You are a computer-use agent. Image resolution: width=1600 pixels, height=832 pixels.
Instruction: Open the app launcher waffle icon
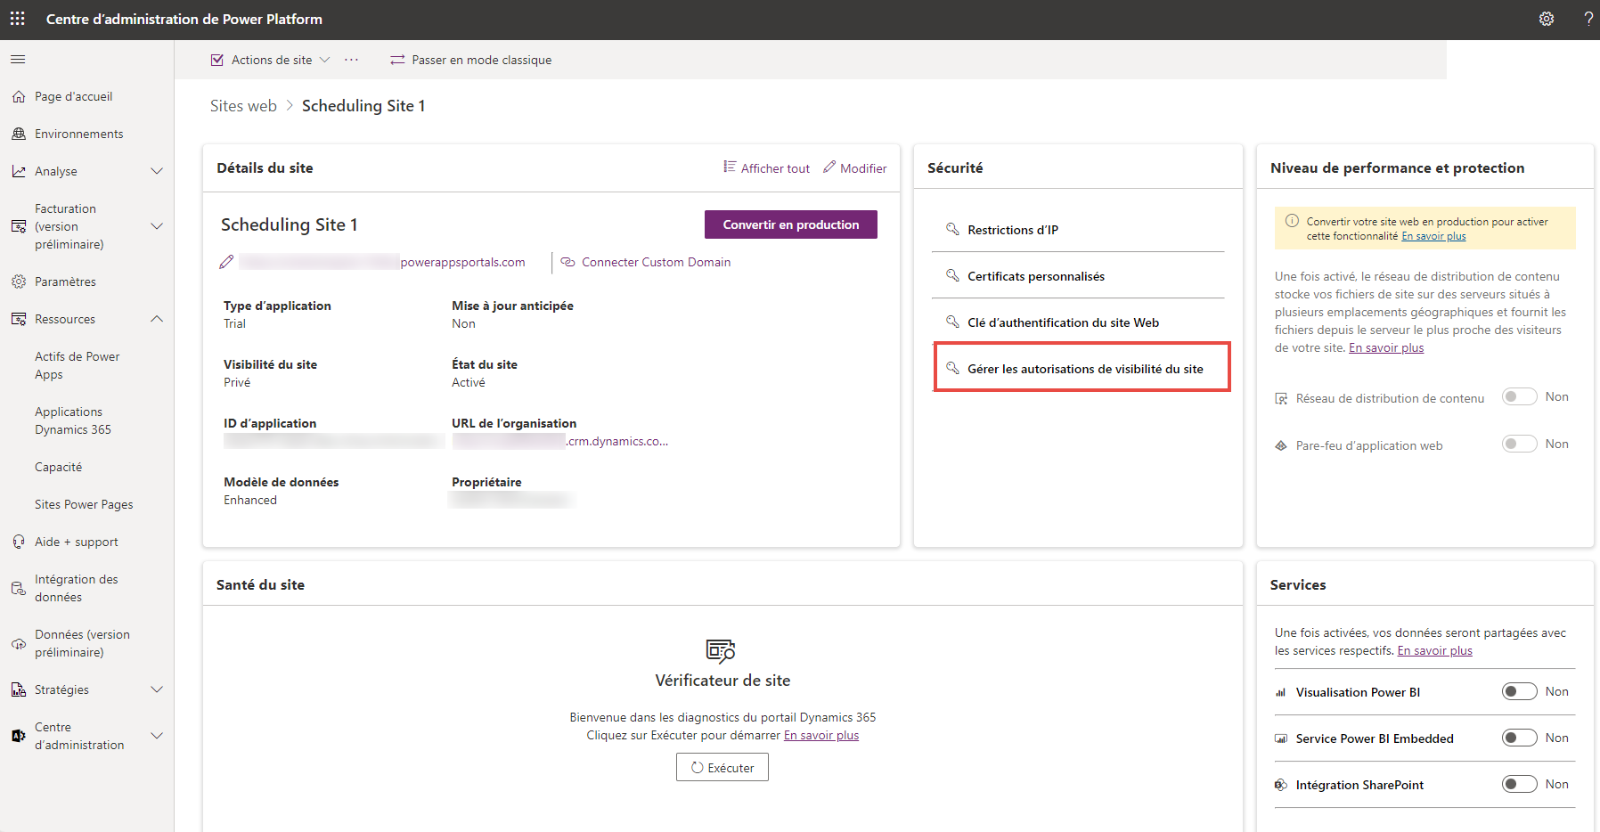point(18,19)
